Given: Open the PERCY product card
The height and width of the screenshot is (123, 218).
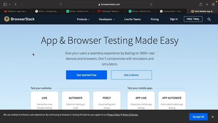Looking at the screenshot, I should [x=107, y=100].
